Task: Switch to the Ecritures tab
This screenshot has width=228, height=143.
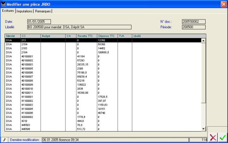Action: (x=8, y=11)
